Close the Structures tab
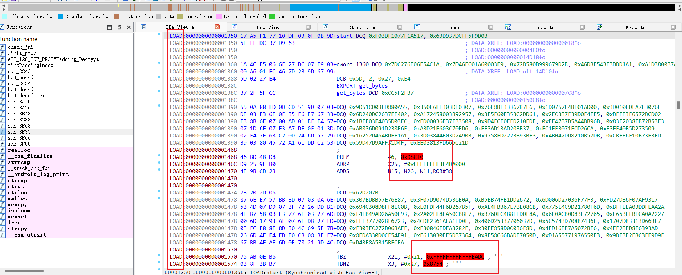 click(400, 27)
